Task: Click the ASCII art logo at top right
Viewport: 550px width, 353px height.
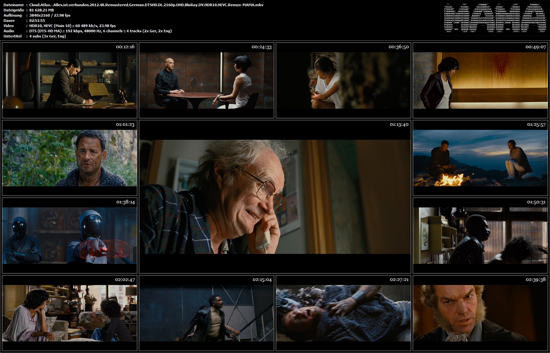Action: [x=495, y=18]
